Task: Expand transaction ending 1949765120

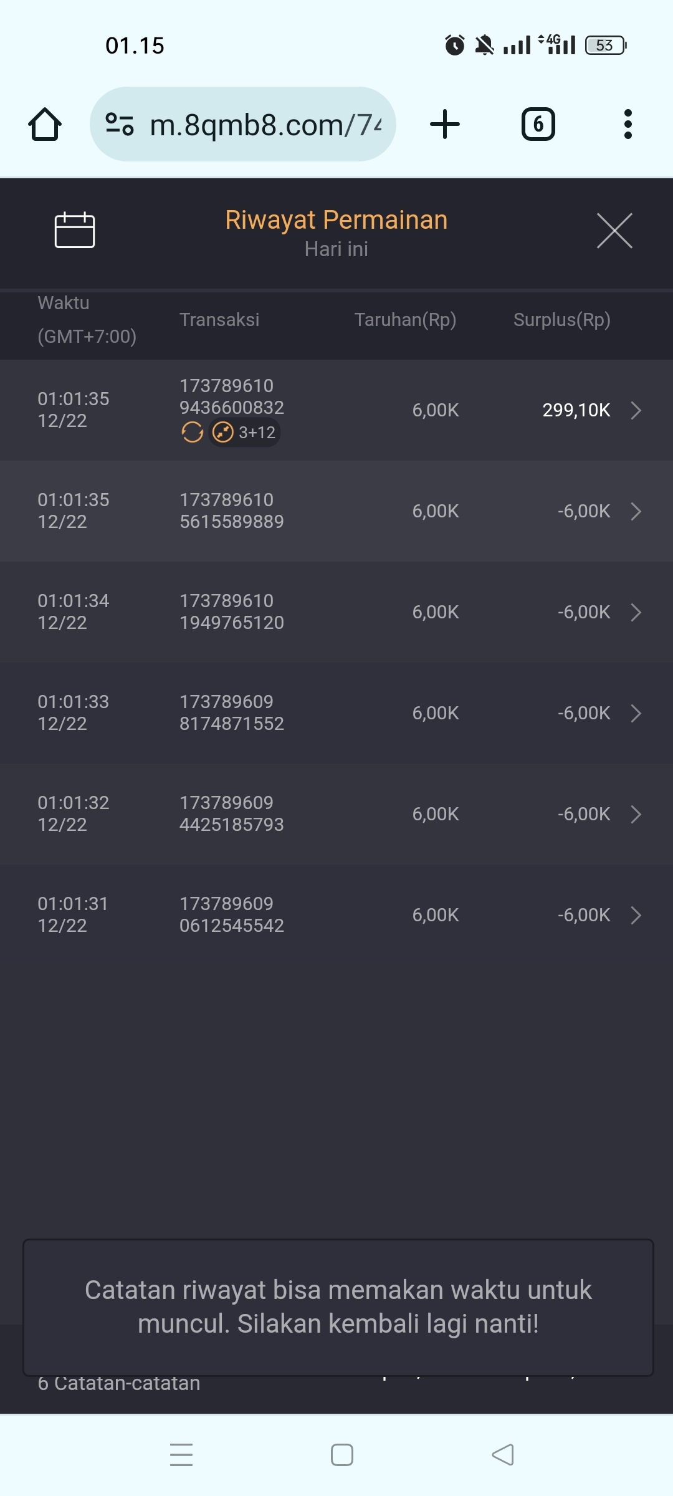Action: (636, 612)
